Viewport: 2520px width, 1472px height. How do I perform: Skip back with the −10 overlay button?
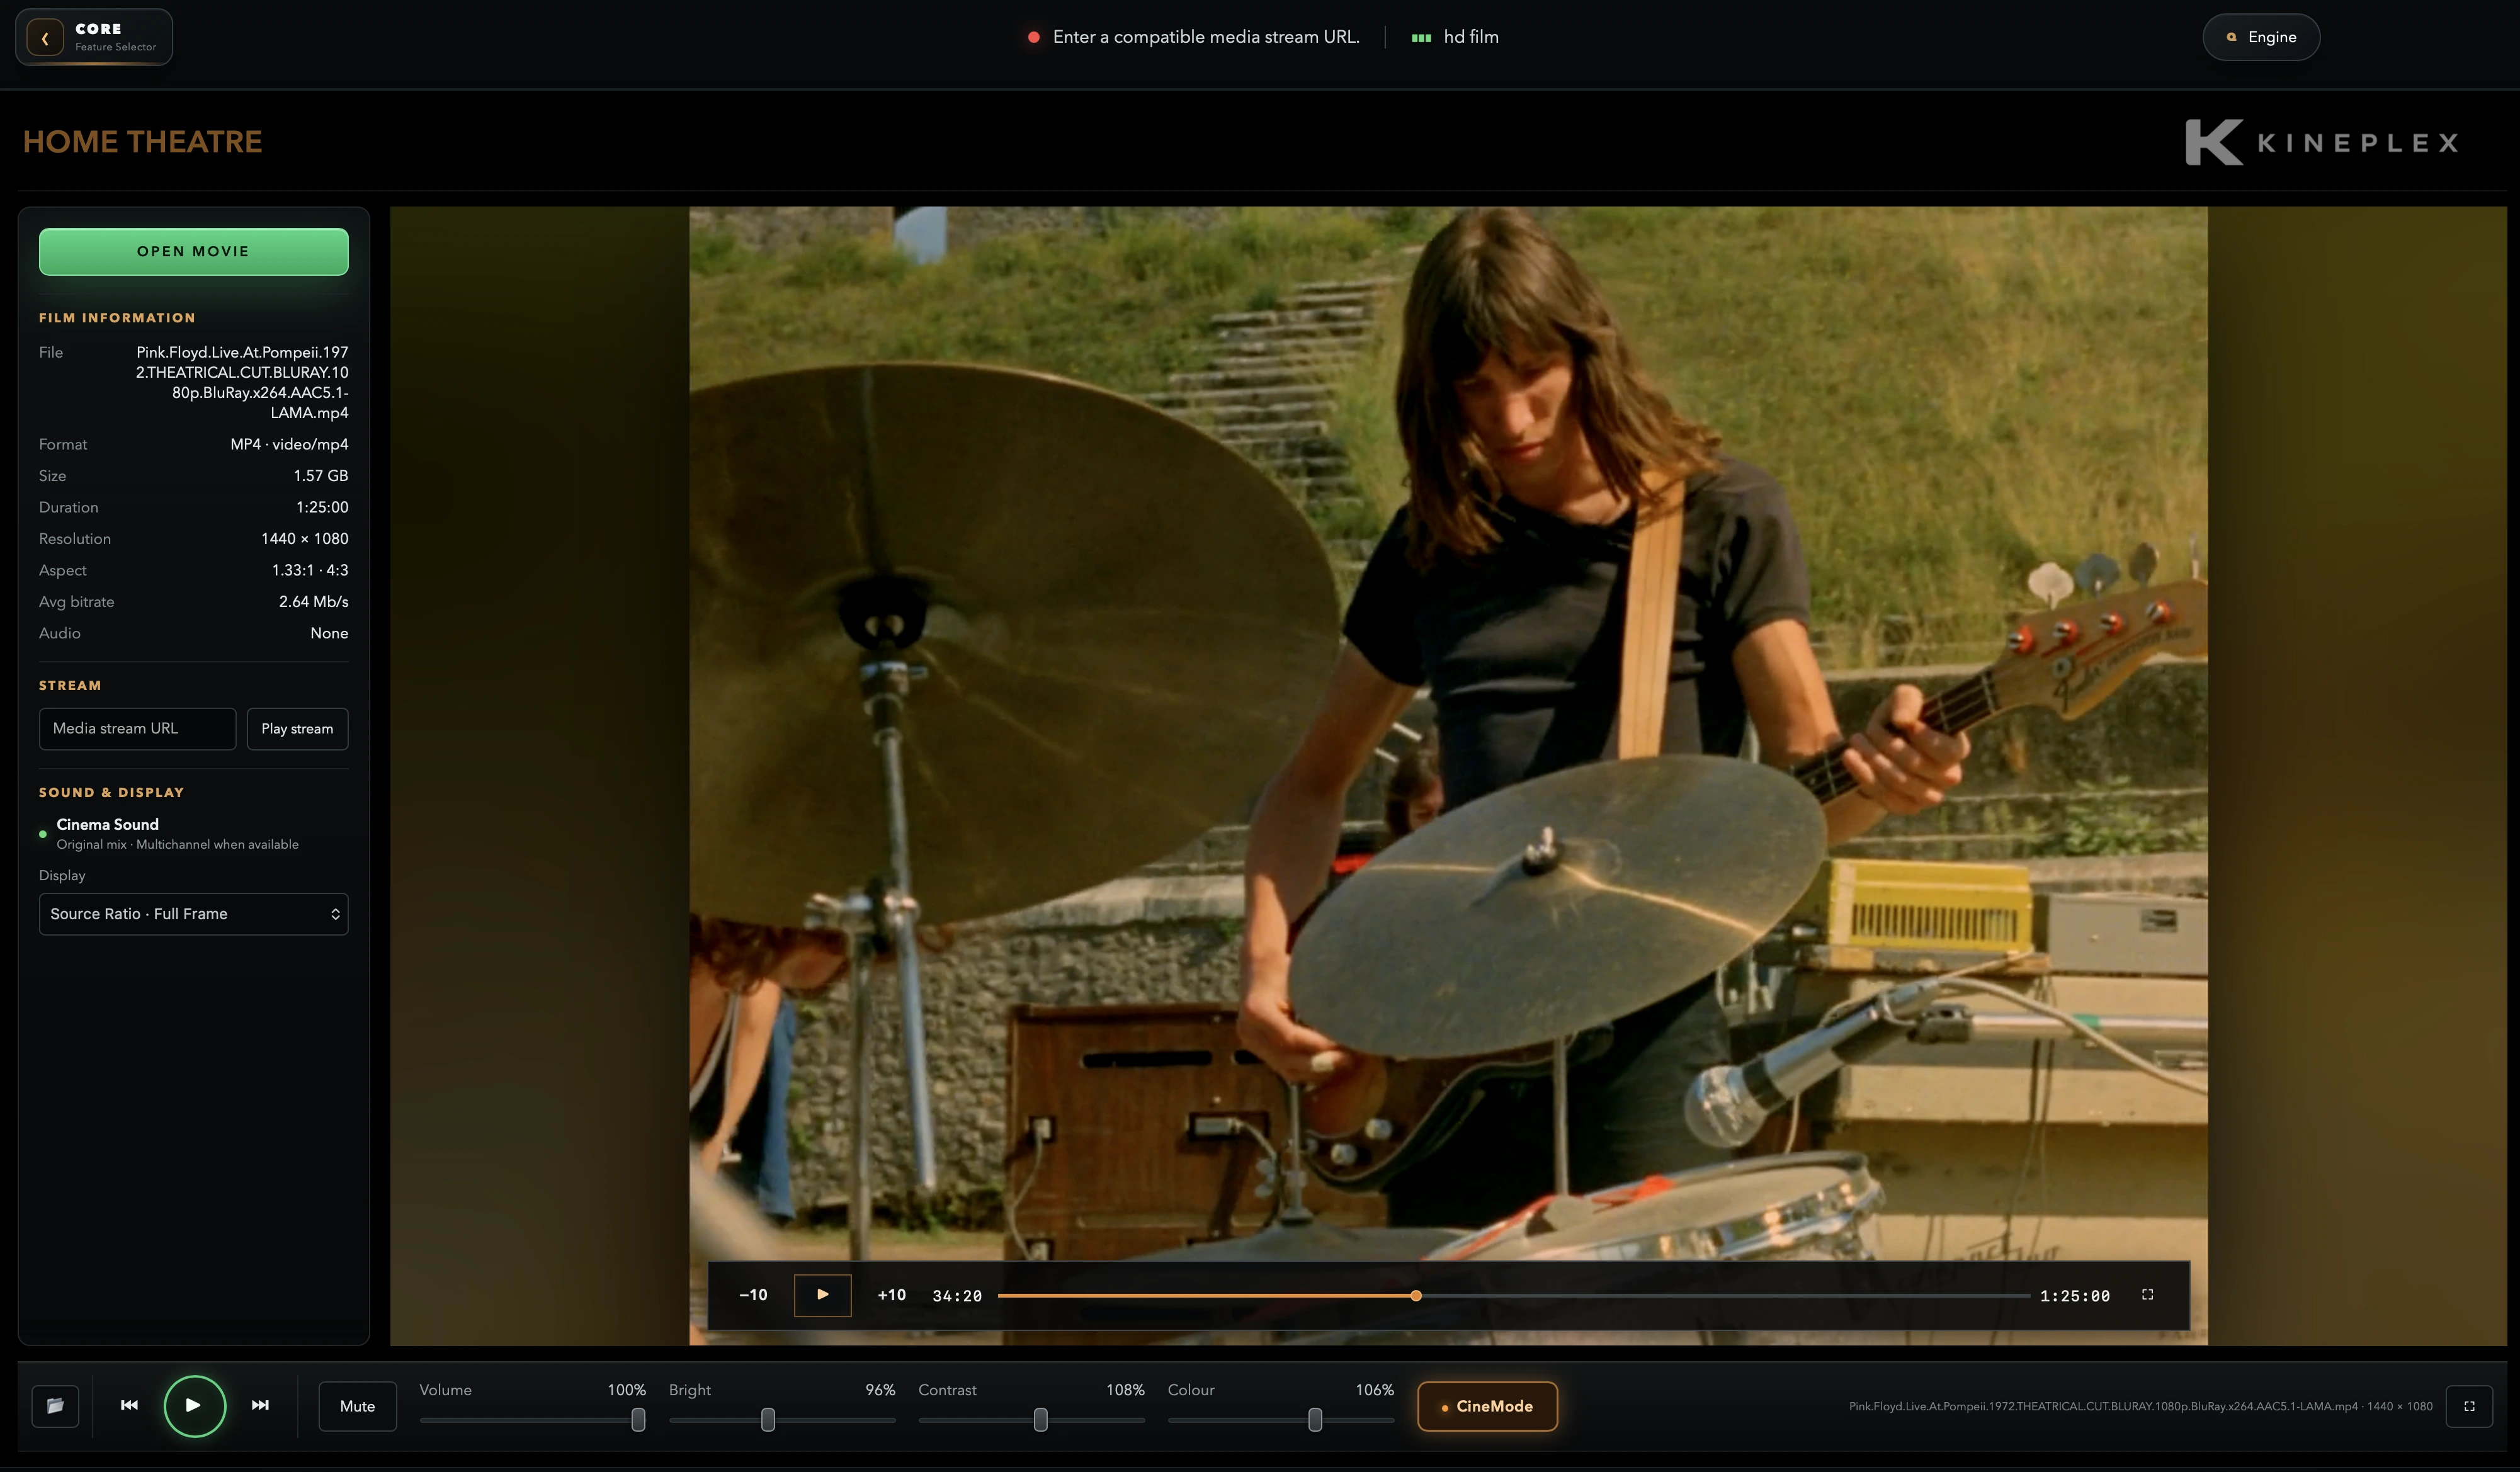point(753,1295)
